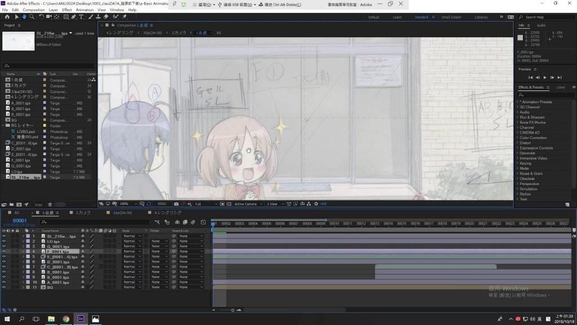Open the Active Camera view dropdown
The image size is (577, 325).
pos(248,204)
